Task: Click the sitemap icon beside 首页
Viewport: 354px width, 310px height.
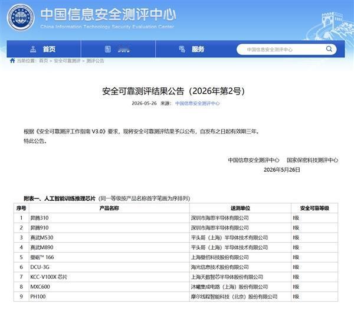Action: 33,49
